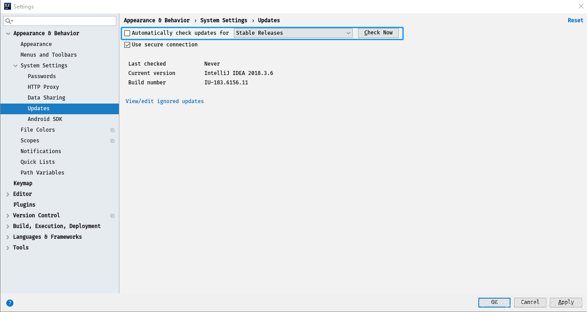Screen dimensions: 587x312
Task: Select Notifications in the settings sidebar
Action: coord(41,151)
